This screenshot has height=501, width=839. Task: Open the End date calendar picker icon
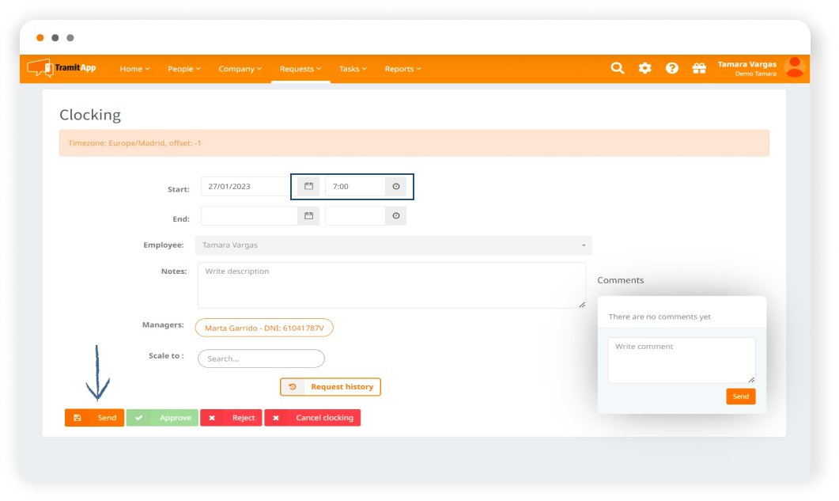coord(308,215)
